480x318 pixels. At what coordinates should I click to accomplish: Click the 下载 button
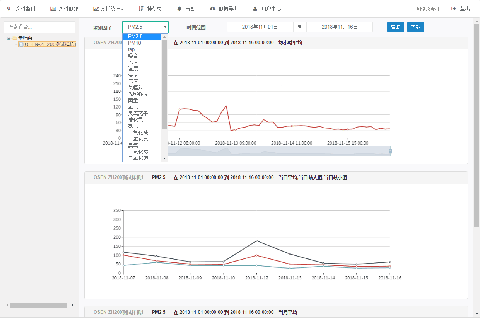click(415, 27)
